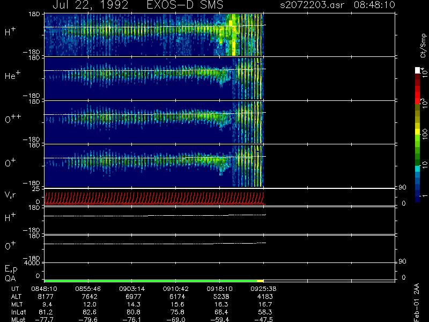Screen dimensions: 429x322
Task: Click the file name 's2072203.asr'
Action: pos(312,5)
